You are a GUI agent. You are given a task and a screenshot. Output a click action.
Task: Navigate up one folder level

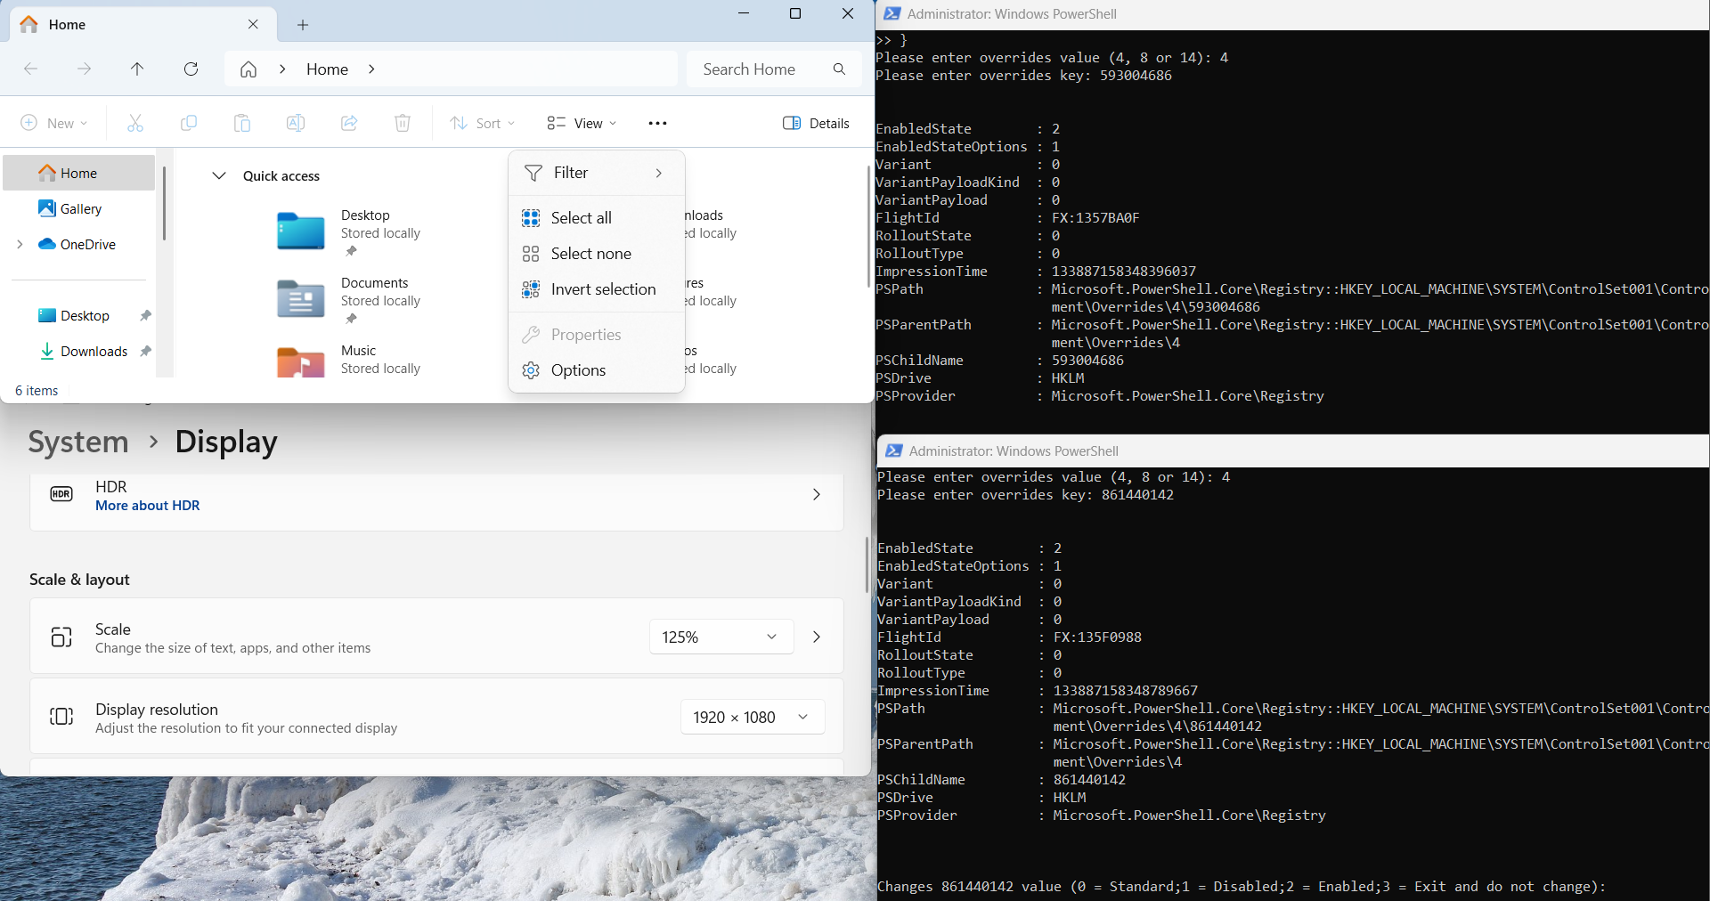click(x=137, y=69)
